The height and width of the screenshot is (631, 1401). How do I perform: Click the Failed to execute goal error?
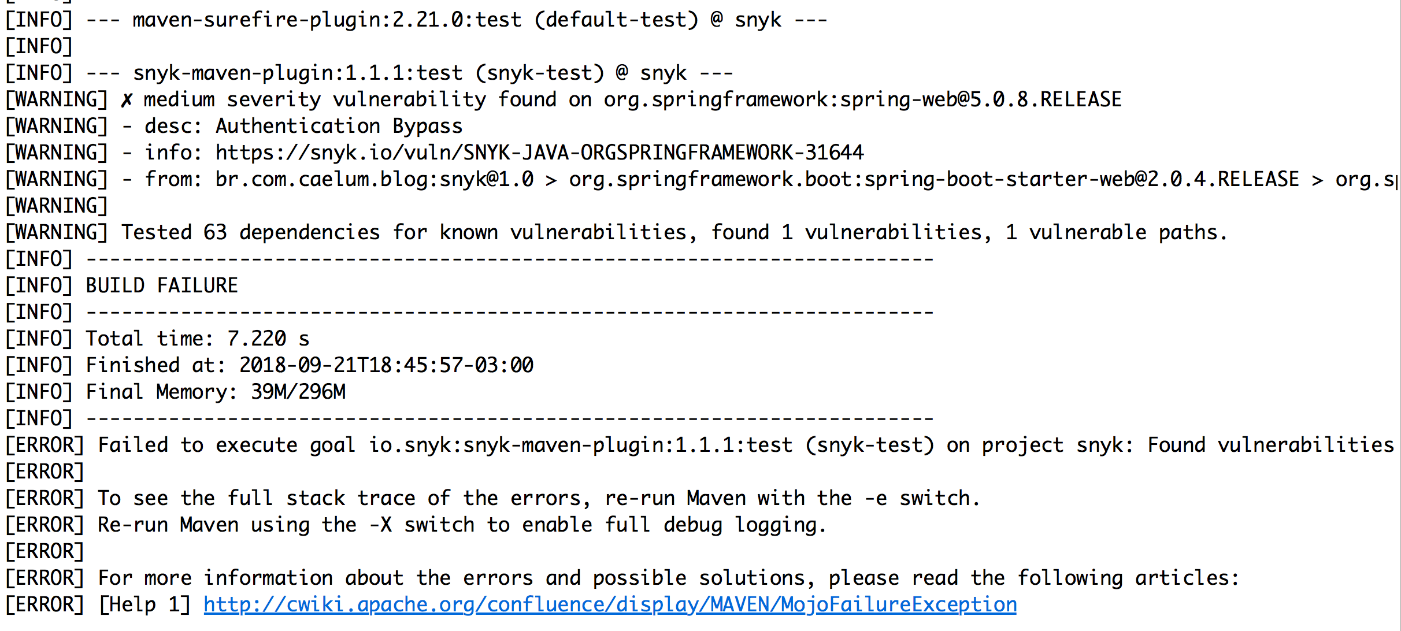(x=746, y=445)
